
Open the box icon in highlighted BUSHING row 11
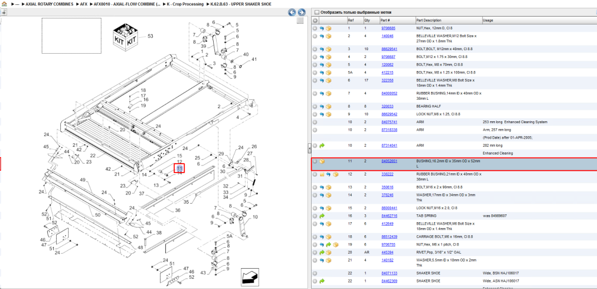pos(322,161)
